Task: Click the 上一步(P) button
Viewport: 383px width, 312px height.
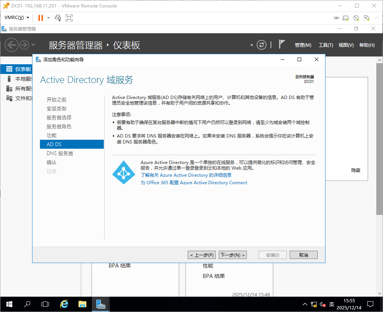Action: click(x=202, y=255)
